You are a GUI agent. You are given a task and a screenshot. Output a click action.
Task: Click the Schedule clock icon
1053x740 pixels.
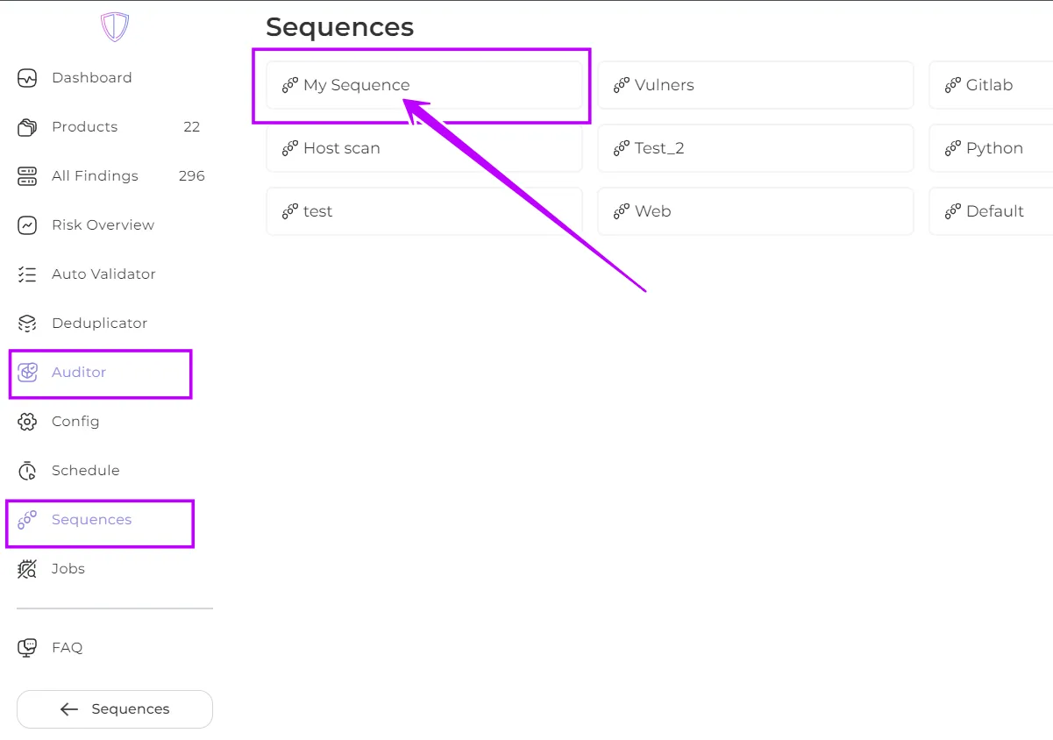pos(27,471)
